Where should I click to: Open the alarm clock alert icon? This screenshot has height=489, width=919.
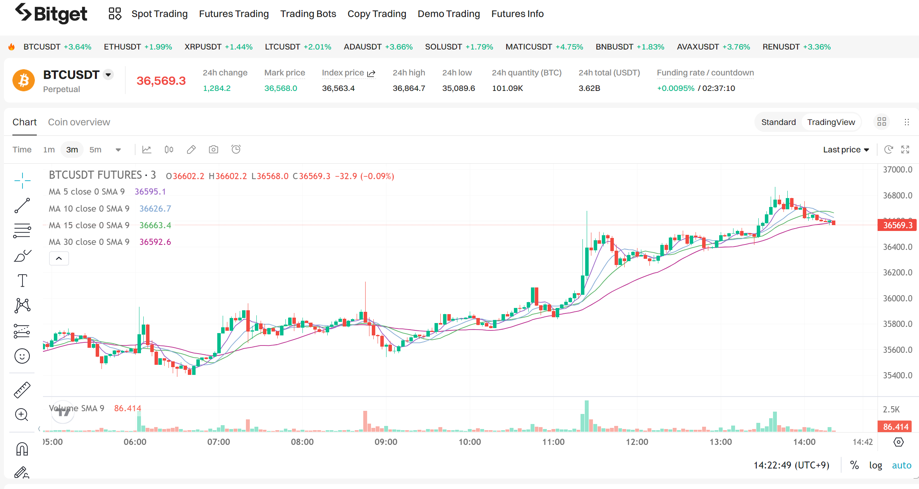(236, 149)
